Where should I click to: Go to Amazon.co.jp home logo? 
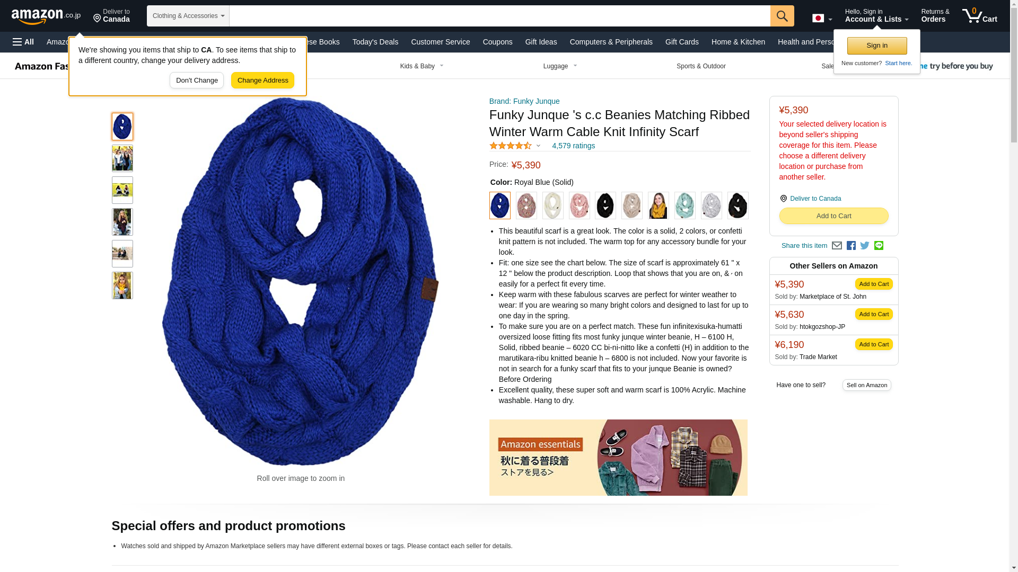(46, 16)
